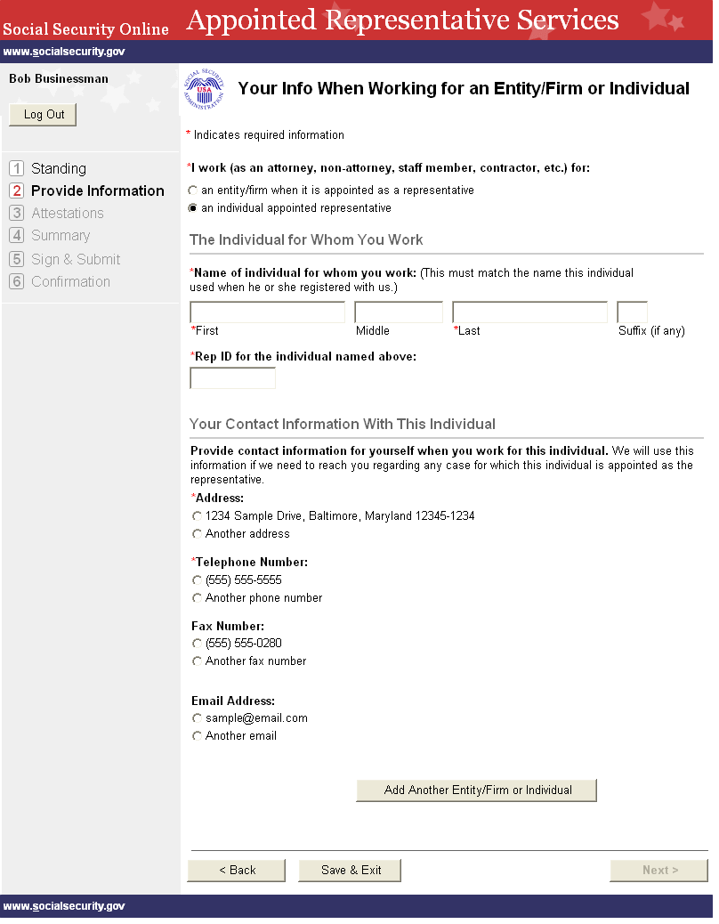Choose the (555) 555-5555 telephone number option

(x=197, y=580)
